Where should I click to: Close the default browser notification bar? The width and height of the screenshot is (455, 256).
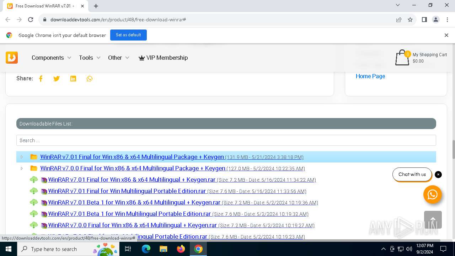[446, 35]
